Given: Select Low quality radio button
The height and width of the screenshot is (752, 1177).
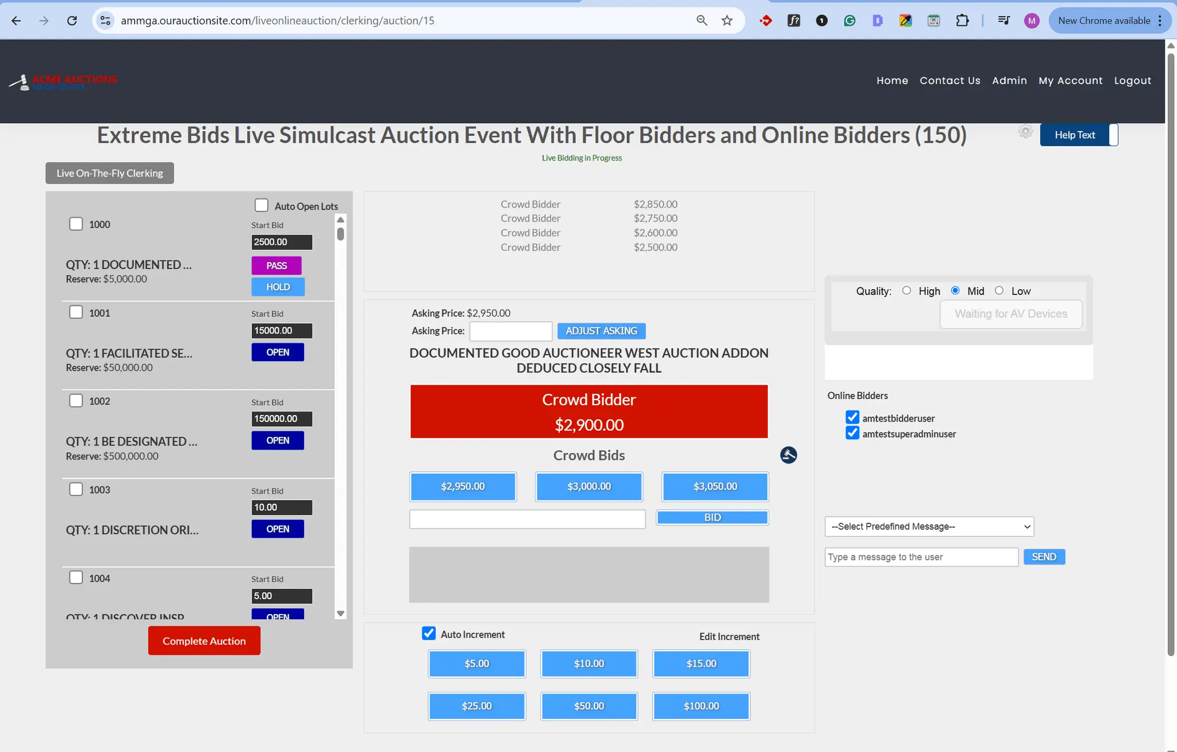Looking at the screenshot, I should [999, 290].
